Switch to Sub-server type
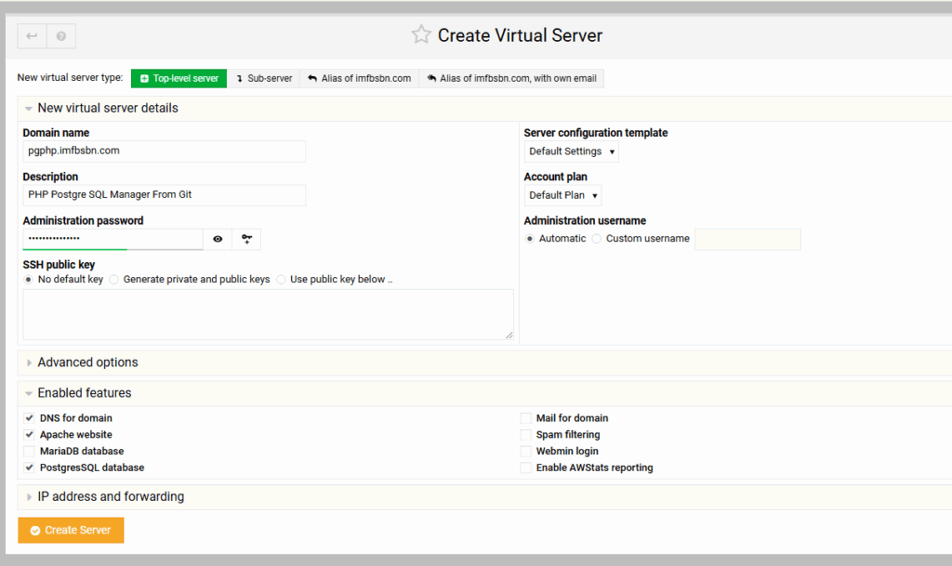This screenshot has height=566, width=952. 264,78
